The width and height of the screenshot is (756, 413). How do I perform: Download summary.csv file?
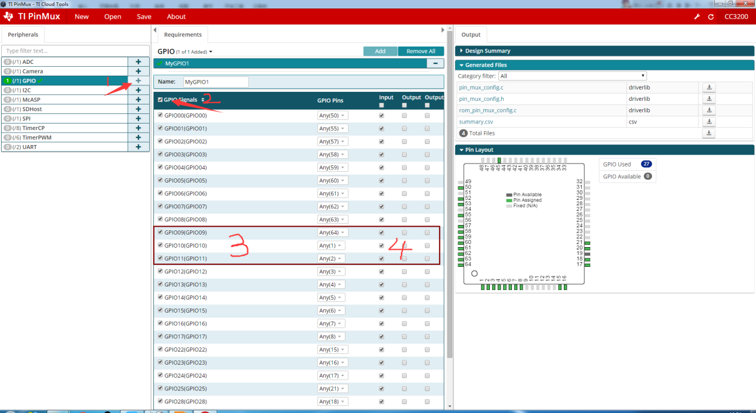click(x=709, y=122)
